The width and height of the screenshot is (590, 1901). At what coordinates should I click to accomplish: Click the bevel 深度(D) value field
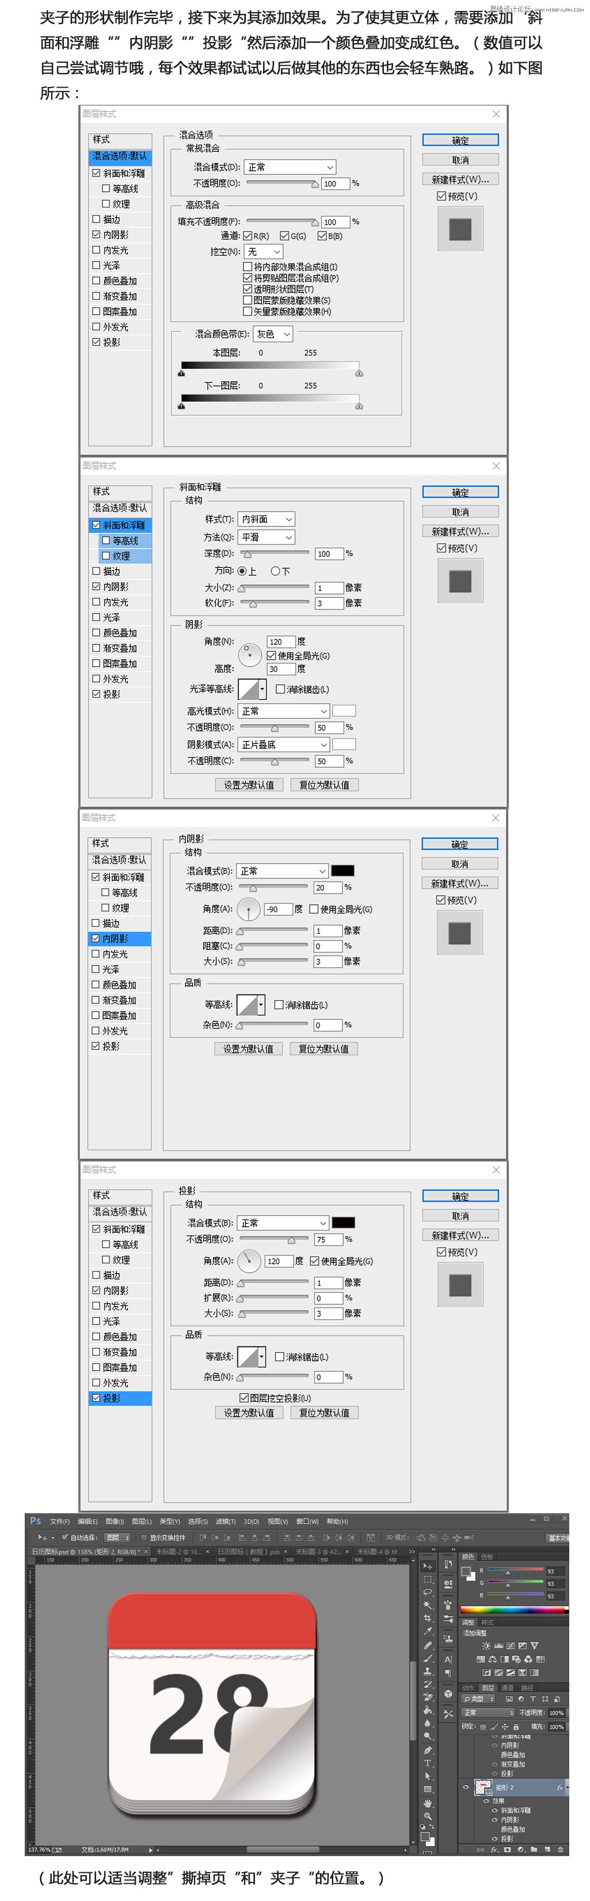[x=329, y=554]
